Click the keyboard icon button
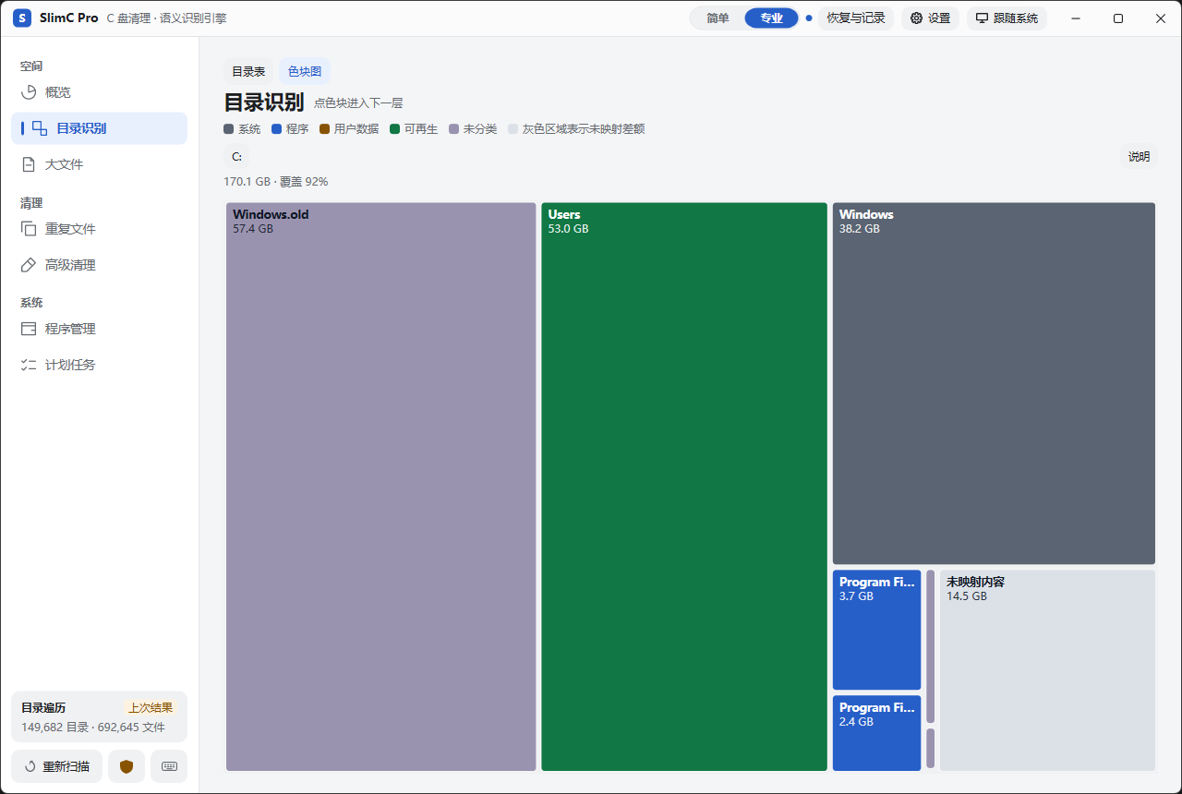Image resolution: width=1182 pixels, height=794 pixels. [169, 766]
